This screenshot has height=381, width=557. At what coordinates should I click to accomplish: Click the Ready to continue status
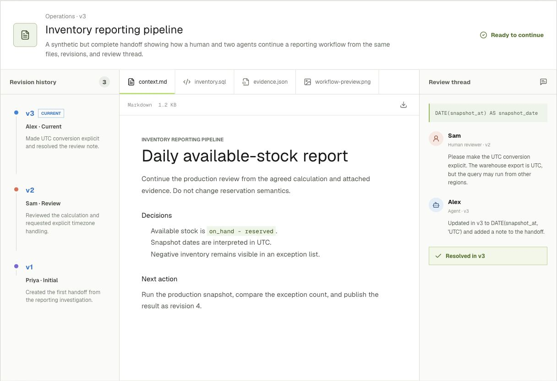(512, 35)
